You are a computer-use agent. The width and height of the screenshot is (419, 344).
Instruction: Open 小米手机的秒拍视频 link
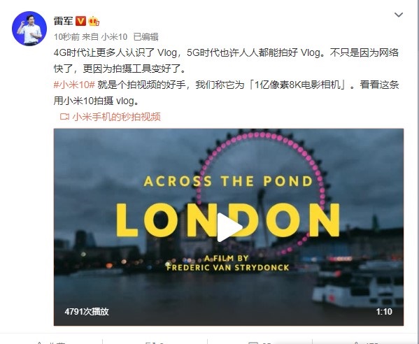coord(117,117)
